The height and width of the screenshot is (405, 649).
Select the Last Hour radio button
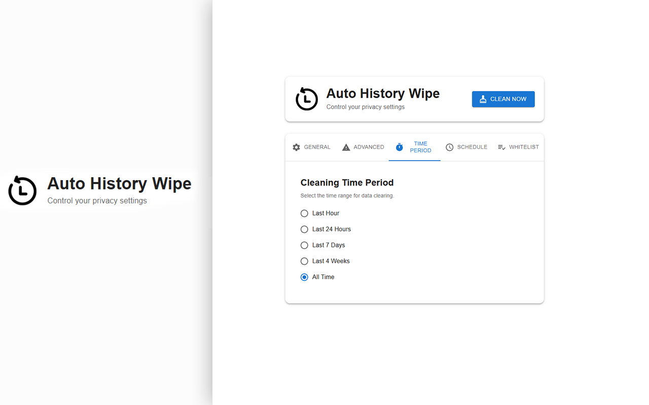(x=304, y=213)
